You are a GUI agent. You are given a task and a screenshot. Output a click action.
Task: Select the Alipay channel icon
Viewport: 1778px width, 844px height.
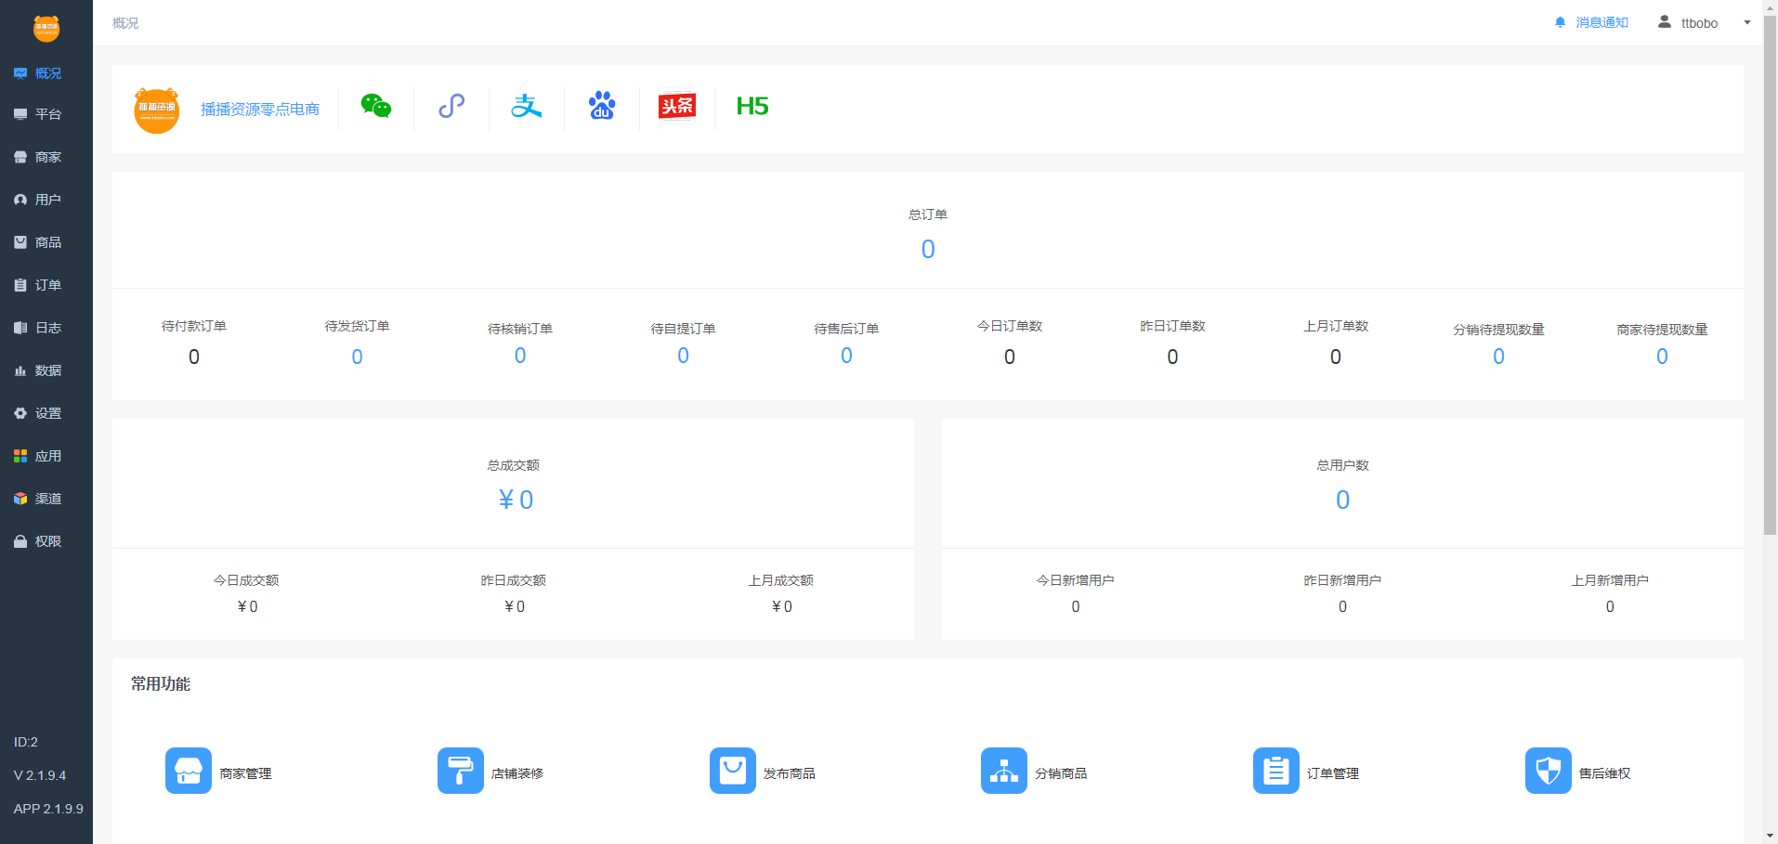[x=527, y=107]
